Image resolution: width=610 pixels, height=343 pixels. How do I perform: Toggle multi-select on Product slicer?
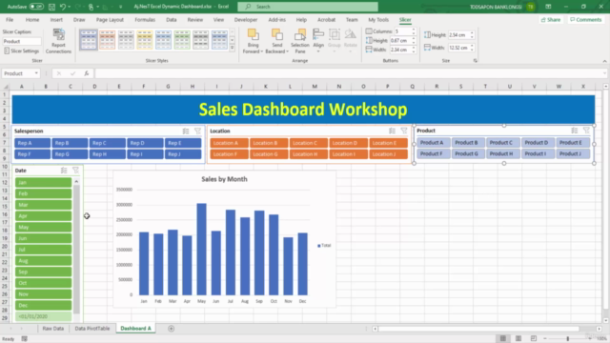click(574, 131)
